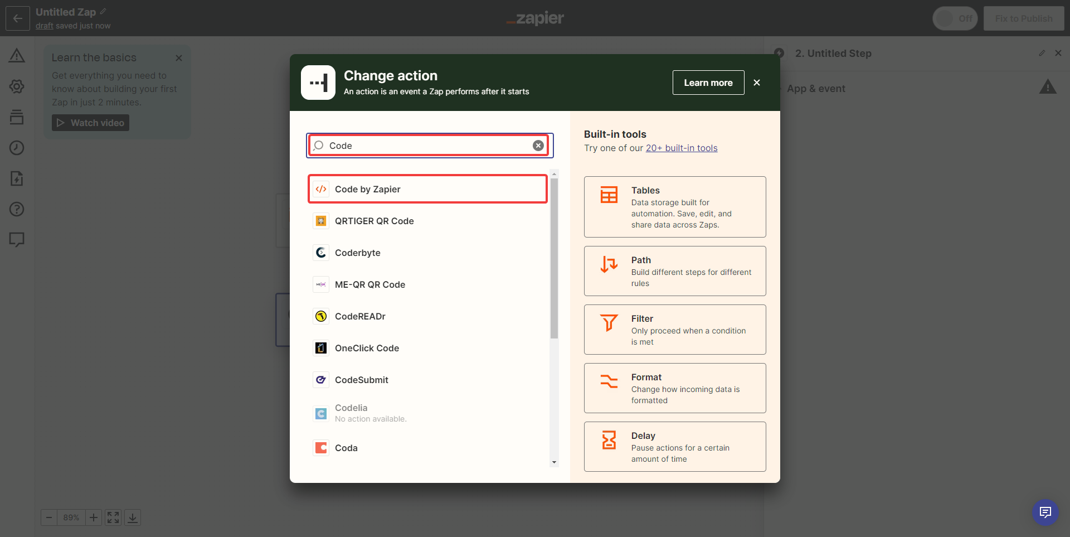Open Zap settings gear in sidebar
Image resolution: width=1070 pixels, height=537 pixels.
tap(17, 86)
